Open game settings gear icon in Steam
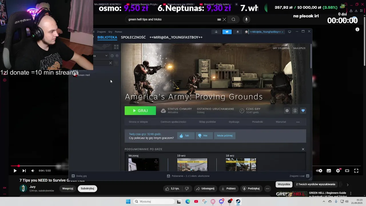This screenshot has height=206, width=366. tap(287, 111)
